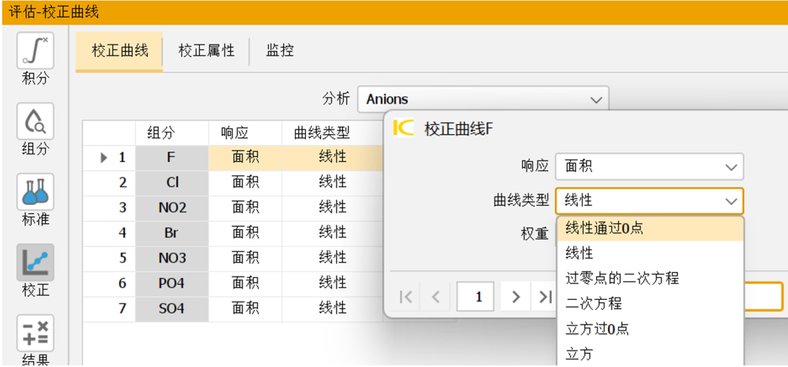Viewport: 788px width, 367px height.
Task: Click the 面积 cell in row F
Action: pyautogui.click(x=245, y=158)
